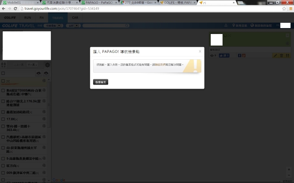Image resolution: width=294 pixels, height=183 pixels.
Task: Expand the 全部 filter dropdown
Action: click(x=73, y=26)
